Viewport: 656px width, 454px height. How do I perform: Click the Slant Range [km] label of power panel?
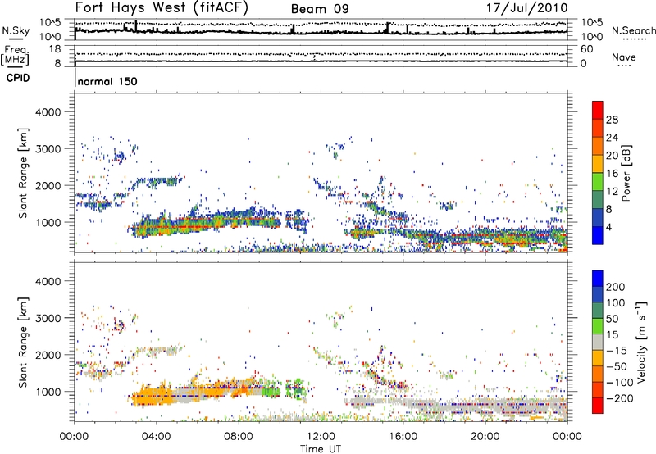tap(23, 173)
